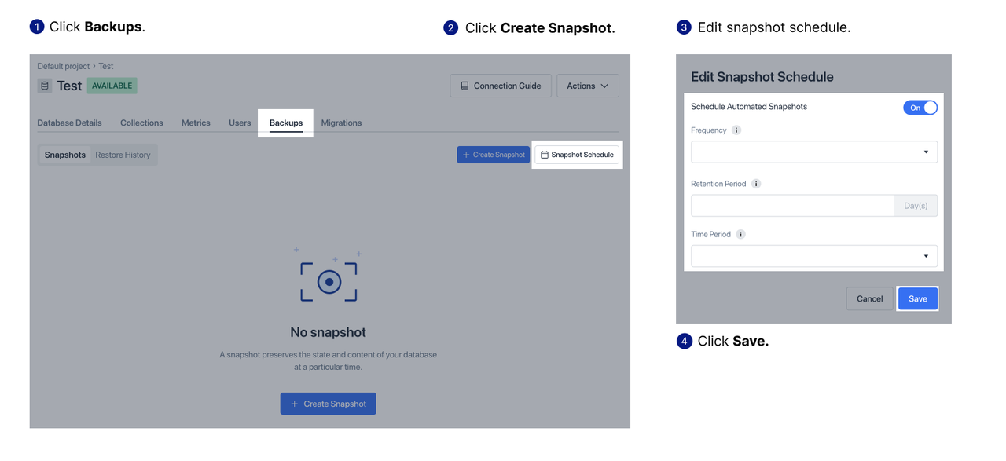Click the Time Period info icon
Image resolution: width=1006 pixels, height=461 pixels.
[x=740, y=234]
